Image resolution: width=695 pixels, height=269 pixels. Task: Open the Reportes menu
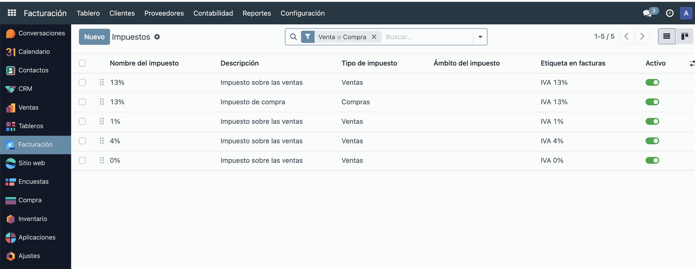coord(257,13)
